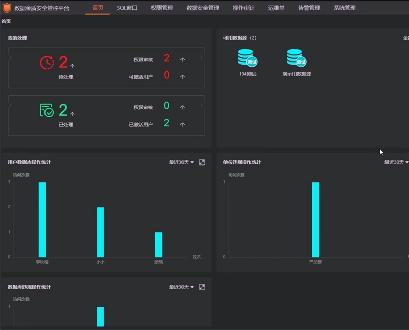Expand 最近30天 dropdown in 单位违规操作统计

397,162
